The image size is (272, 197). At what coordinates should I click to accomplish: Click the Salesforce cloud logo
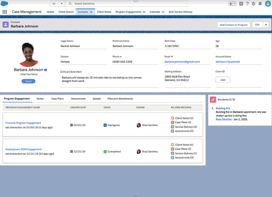(5, 4)
